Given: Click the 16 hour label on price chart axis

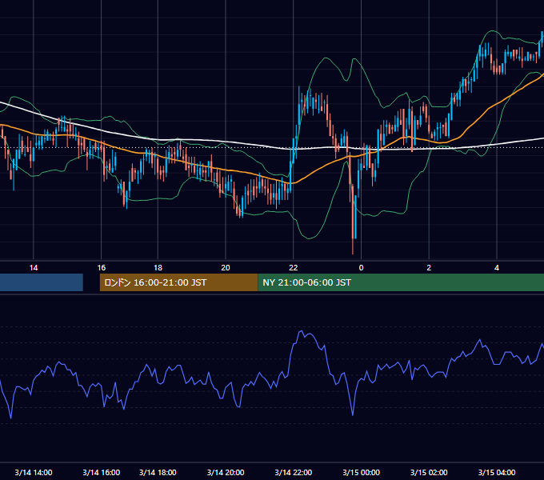Looking at the screenshot, I should (x=102, y=268).
